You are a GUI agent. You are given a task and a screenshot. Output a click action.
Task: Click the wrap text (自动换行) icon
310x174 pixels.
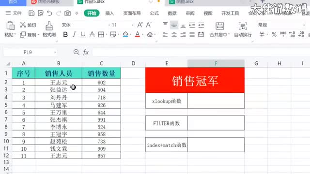pos(243,26)
